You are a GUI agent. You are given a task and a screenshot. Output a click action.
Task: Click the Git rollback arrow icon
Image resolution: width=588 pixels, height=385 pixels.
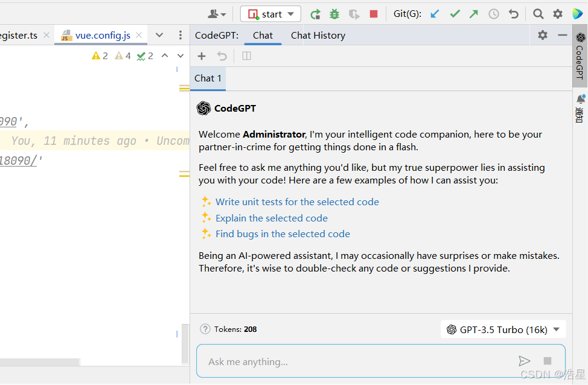(x=513, y=14)
